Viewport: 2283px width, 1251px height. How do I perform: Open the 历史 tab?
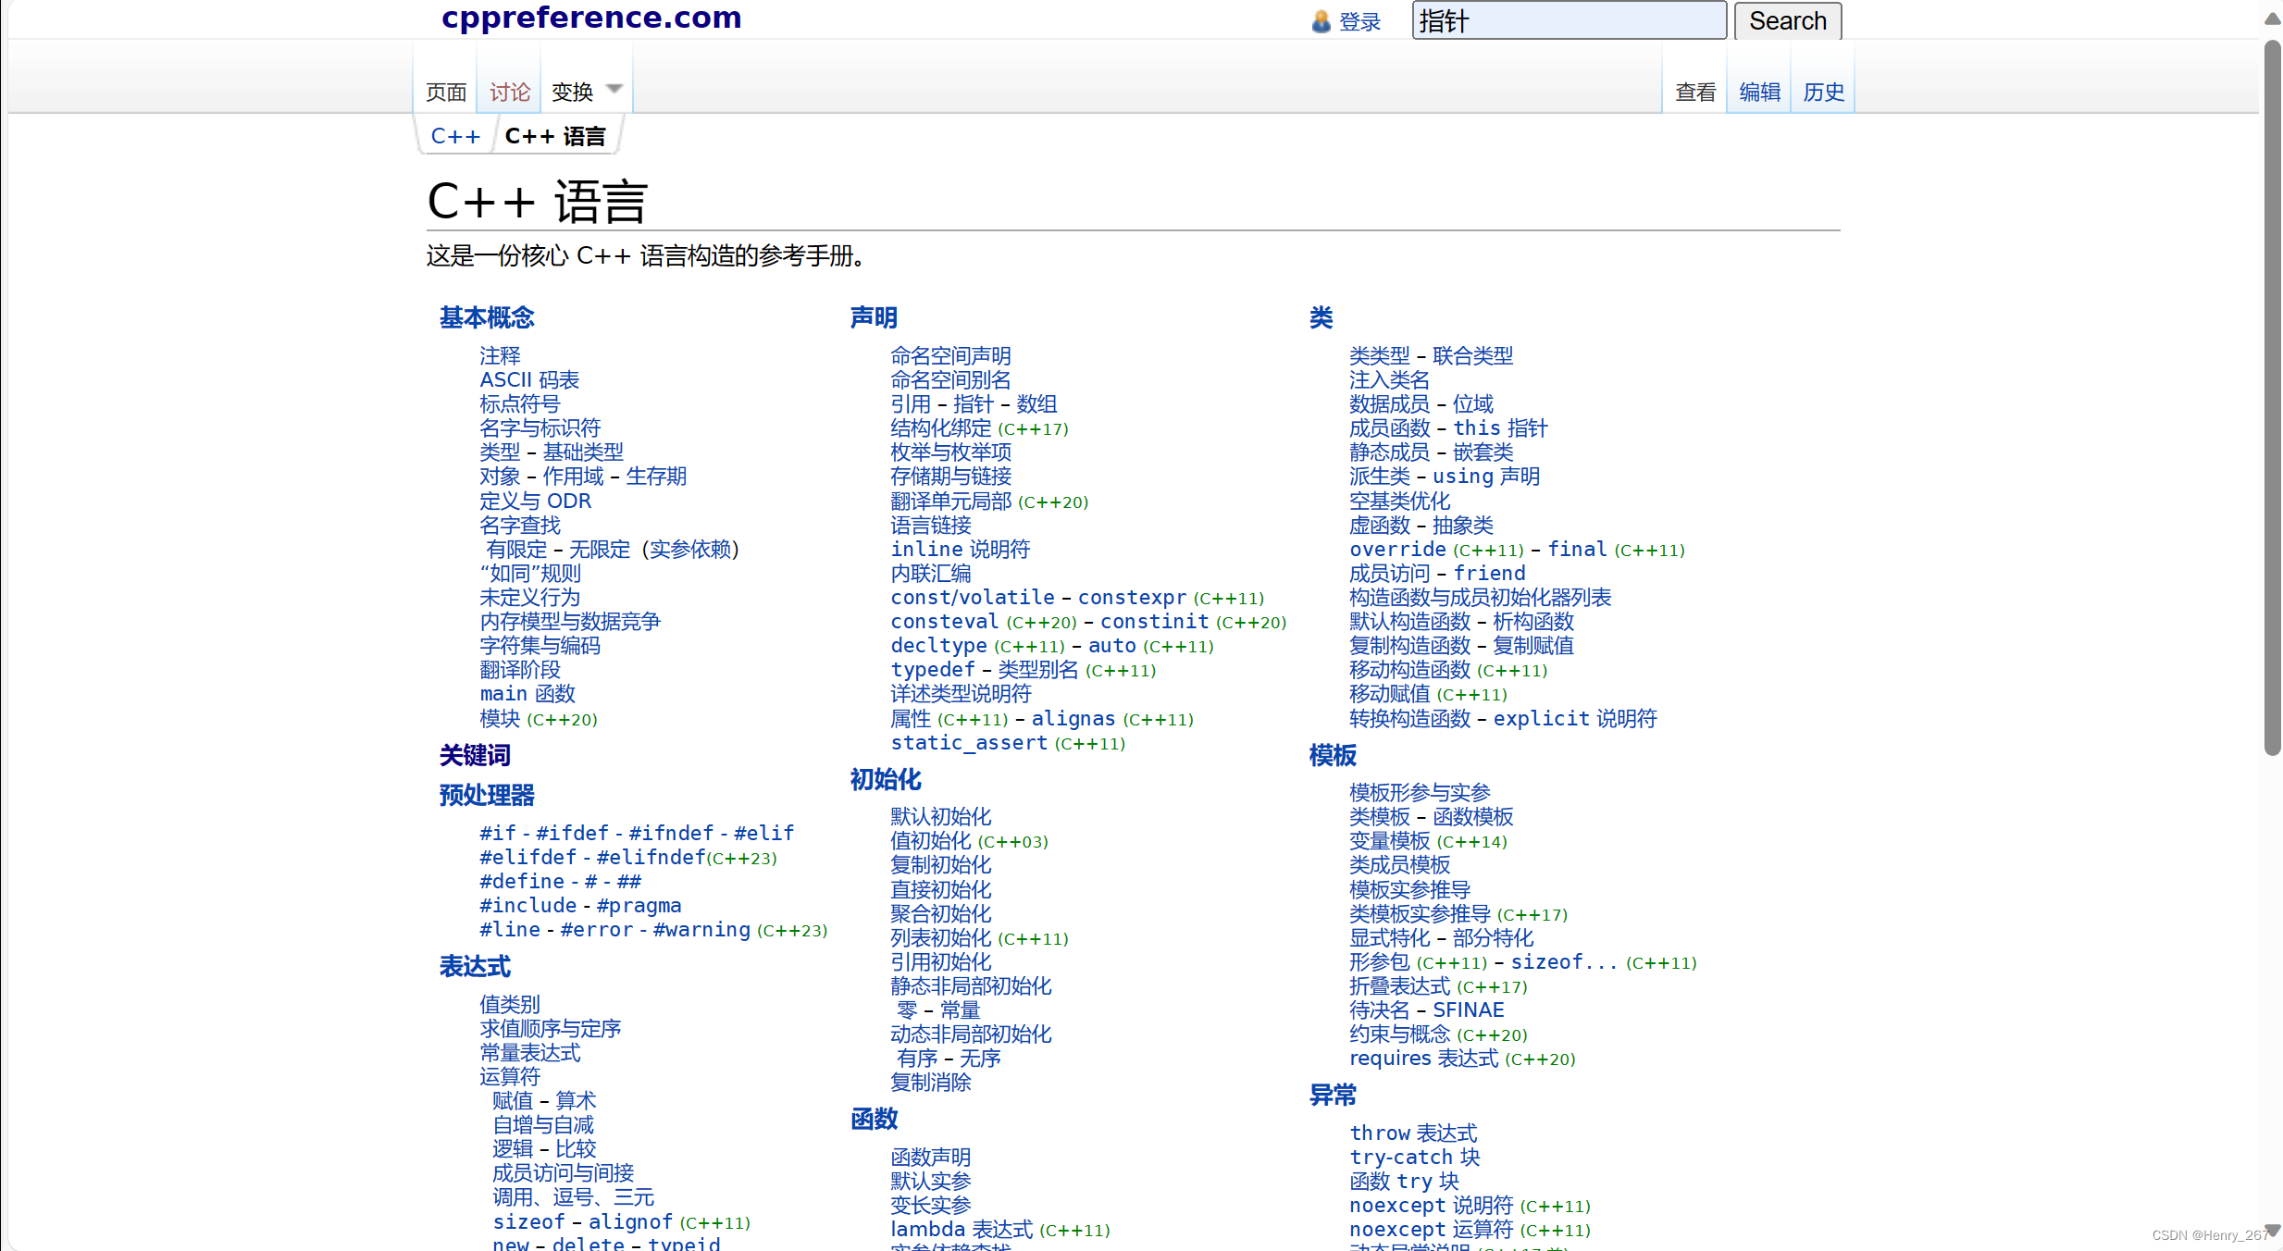1823,92
